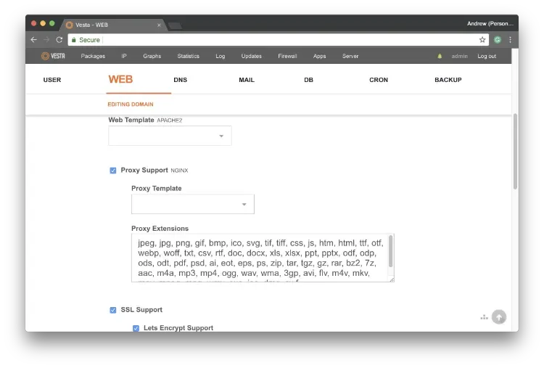Switch to the DNS tab
Viewport: 544px width, 368px height.
click(181, 80)
